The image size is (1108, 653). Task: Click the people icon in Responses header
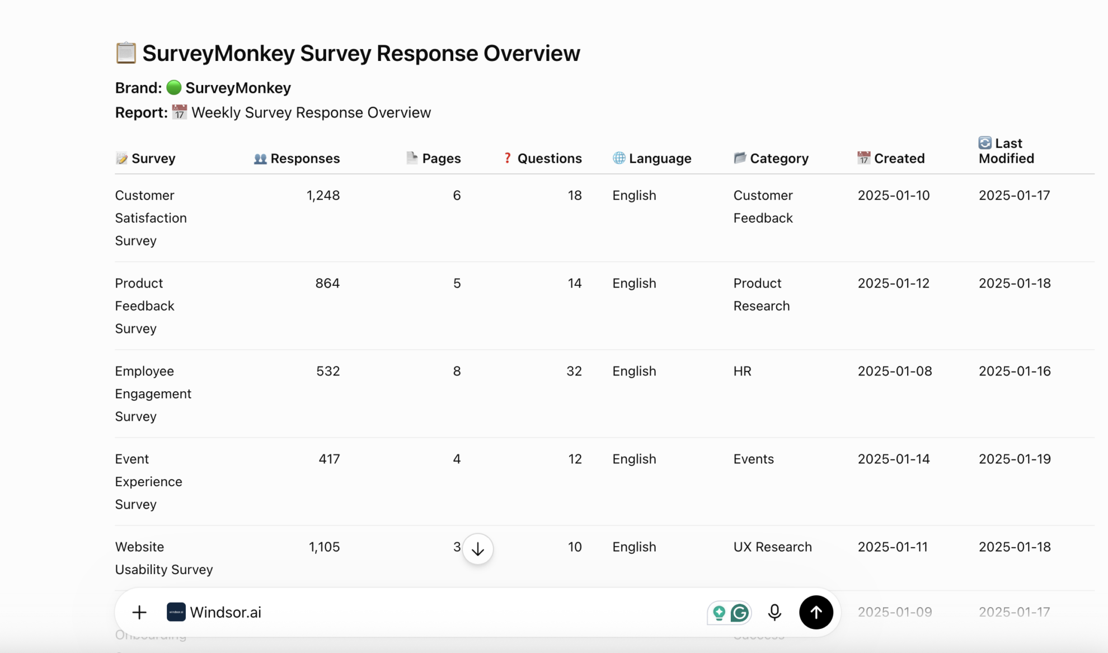tap(260, 158)
